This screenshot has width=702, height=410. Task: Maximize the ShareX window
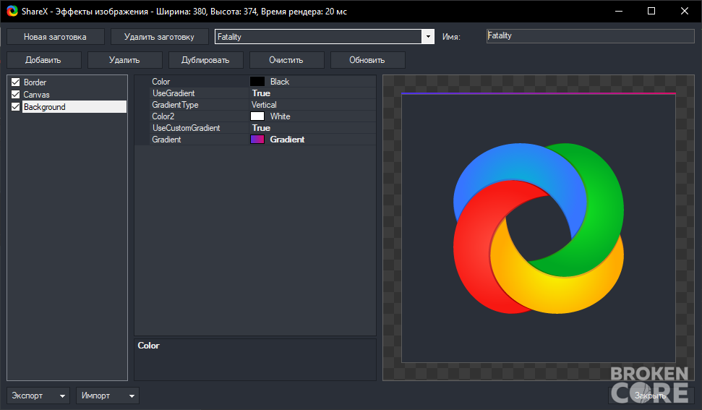[651, 11]
